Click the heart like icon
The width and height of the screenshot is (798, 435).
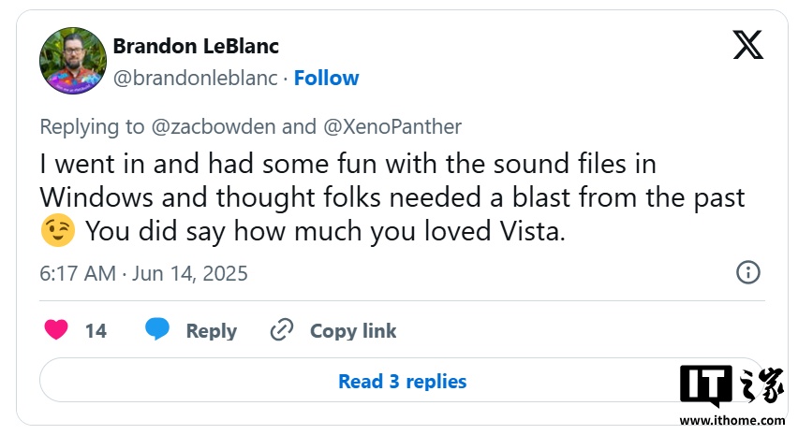point(56,330)
